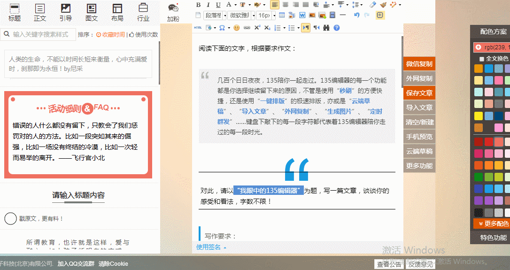Check the 全文换色 checkbox

(x=482, y=59)
